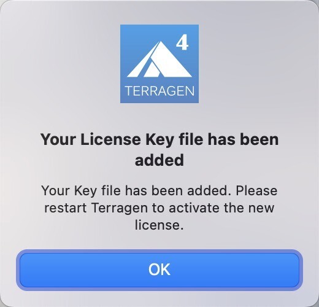Click "License Key" in the bold heading

coord(127,139)
